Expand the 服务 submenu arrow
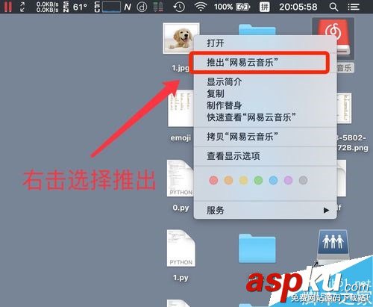Screen dimensions: 373x307 (x=326, y=211)
